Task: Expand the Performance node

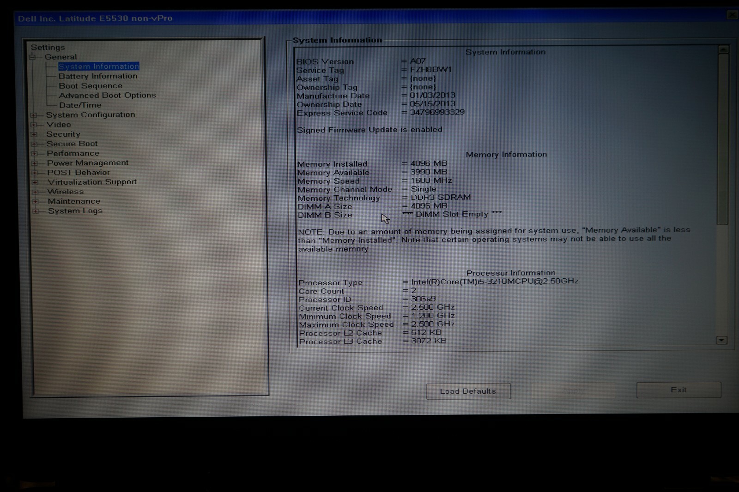Action: [34, 154]
